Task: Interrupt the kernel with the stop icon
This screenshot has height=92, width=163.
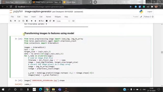Action: click(x=47, y=21)
